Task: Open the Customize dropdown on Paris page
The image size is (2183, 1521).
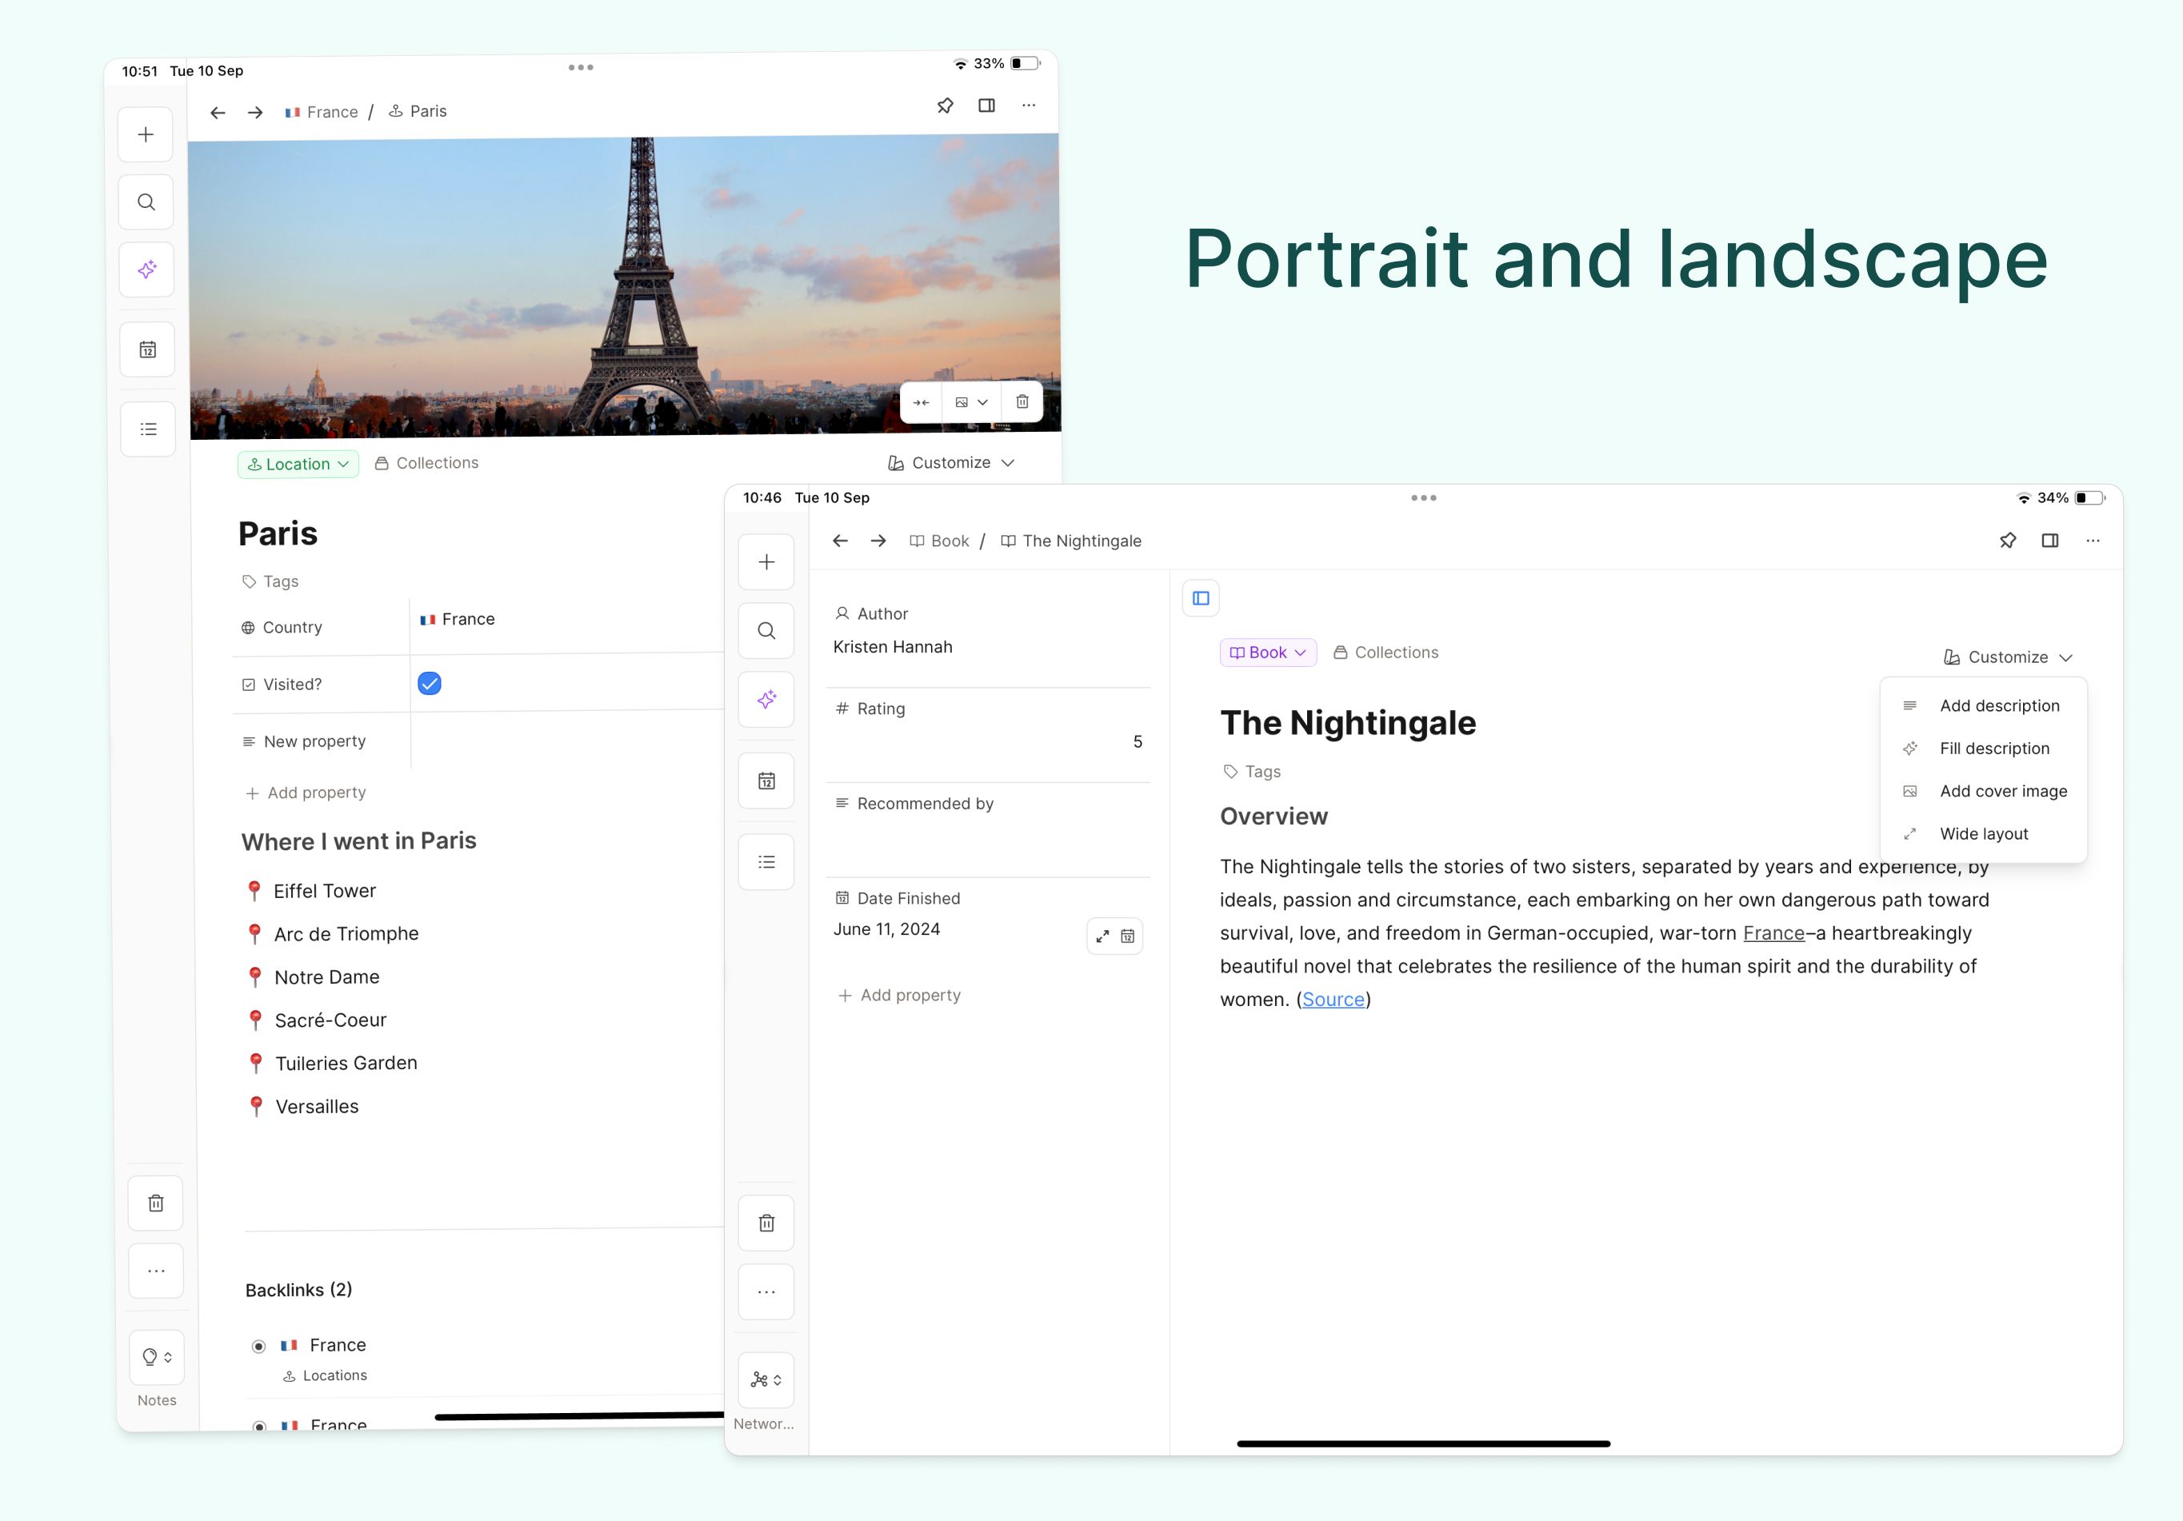Action: pos(952,463)
